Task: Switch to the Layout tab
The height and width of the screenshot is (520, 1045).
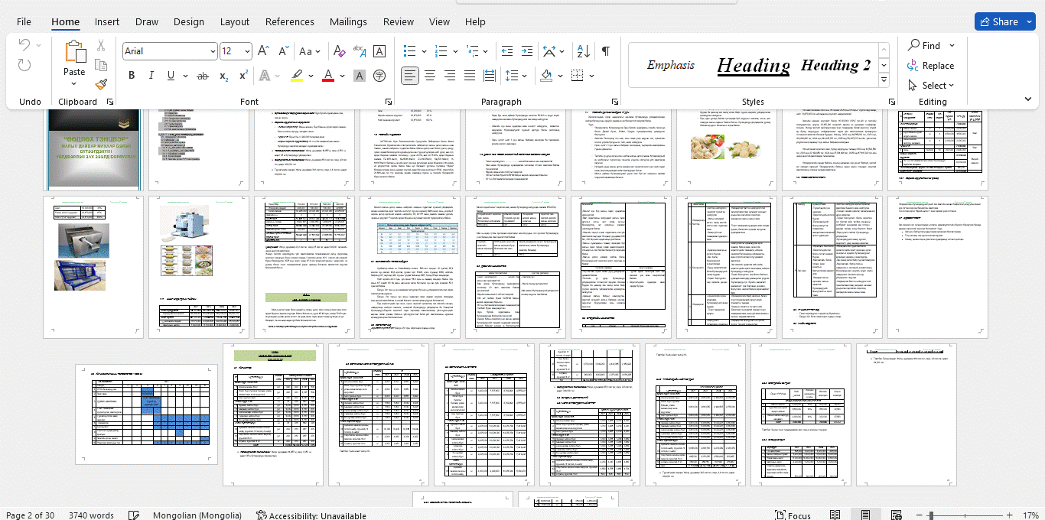Action: tap(234, 22)
